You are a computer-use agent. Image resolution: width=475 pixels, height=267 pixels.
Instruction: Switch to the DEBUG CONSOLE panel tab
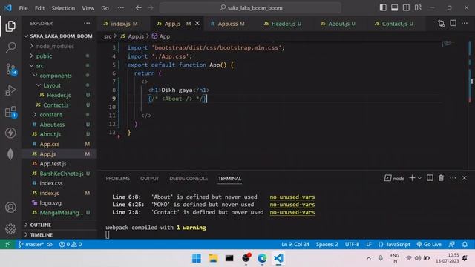pos(189,178)
